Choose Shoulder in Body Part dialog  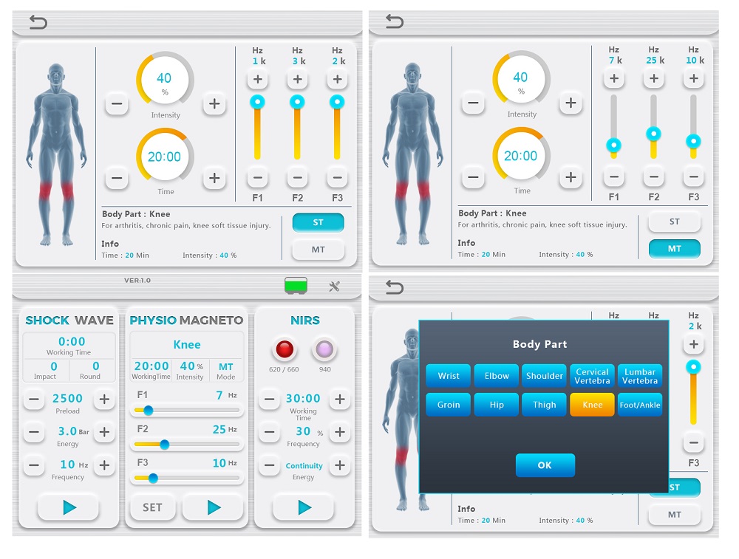click(545, 376)
